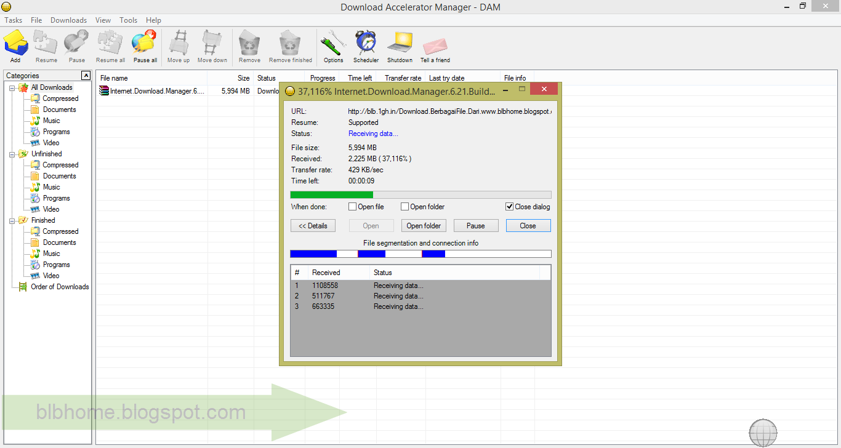Click the Resume toolbar icon
Image resolution: width=841 pixels, height=448 pixels.
46,42
